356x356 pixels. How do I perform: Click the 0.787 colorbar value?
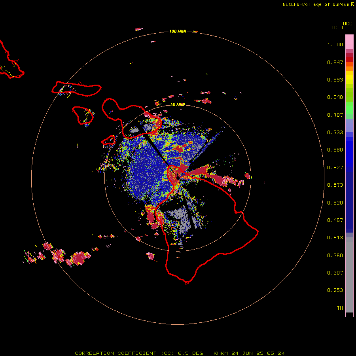pyautogui.click(x=335, y=115)
